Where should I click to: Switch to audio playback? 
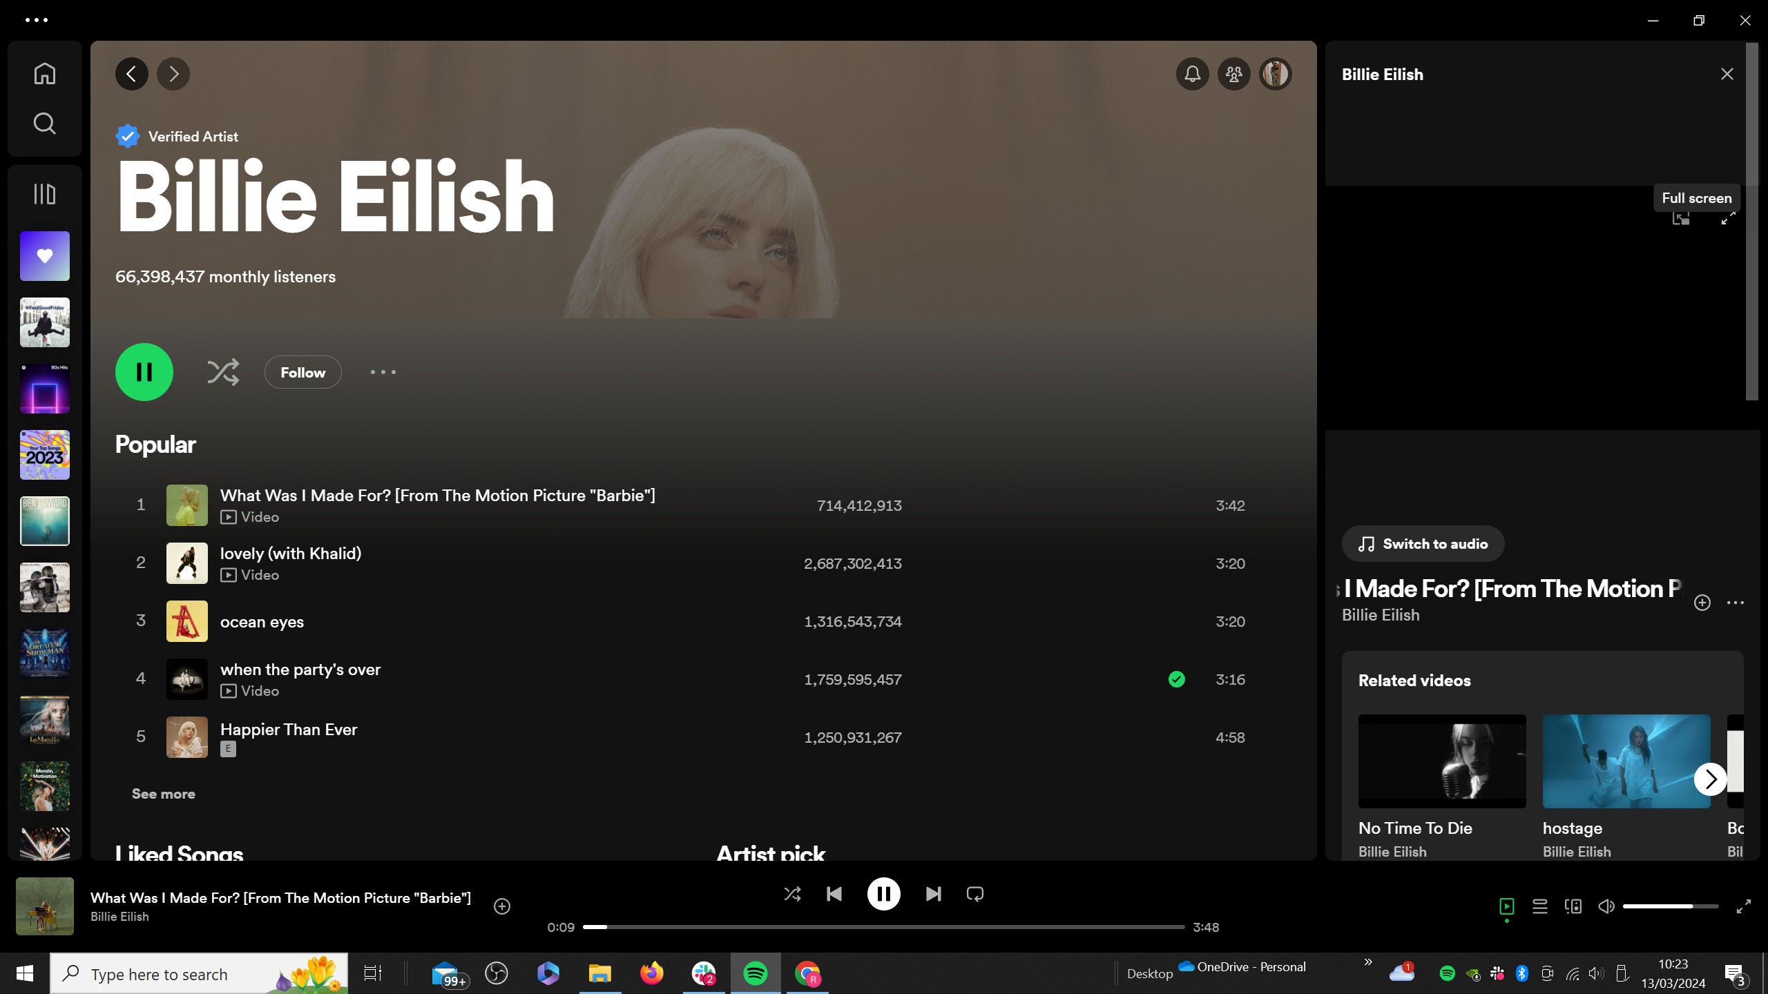[x=1423, y=544]
